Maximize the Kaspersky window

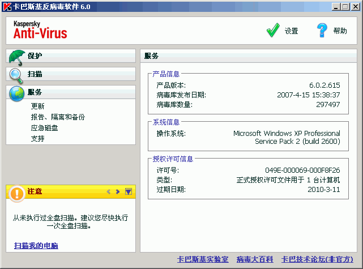click(345, 7)
